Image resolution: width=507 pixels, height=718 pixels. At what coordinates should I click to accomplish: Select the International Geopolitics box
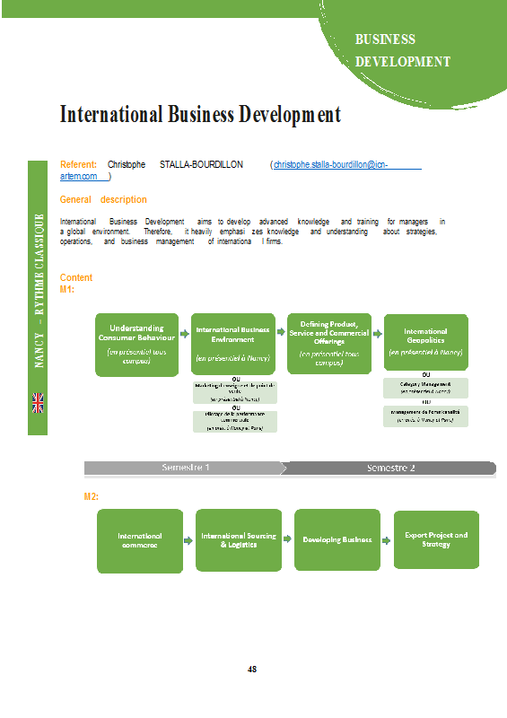click(x=426, y=342)
